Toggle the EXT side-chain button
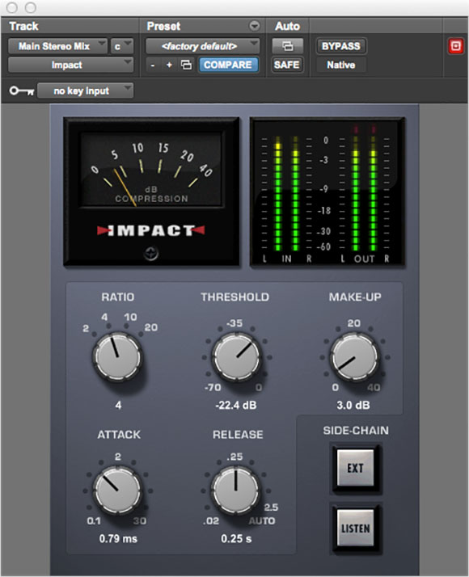469x577 pixels. click(356, 468)
